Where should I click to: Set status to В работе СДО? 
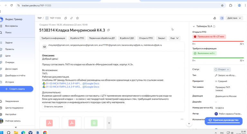point(127,38)
